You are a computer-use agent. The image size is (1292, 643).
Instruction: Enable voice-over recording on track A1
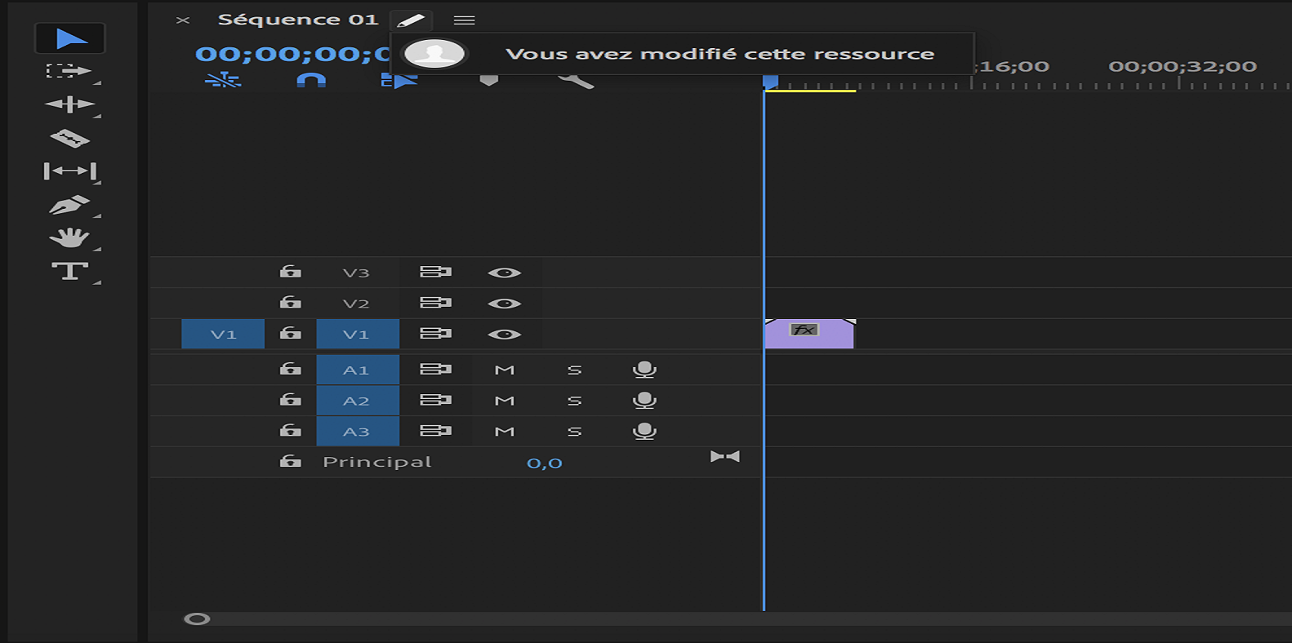point(644,370)
